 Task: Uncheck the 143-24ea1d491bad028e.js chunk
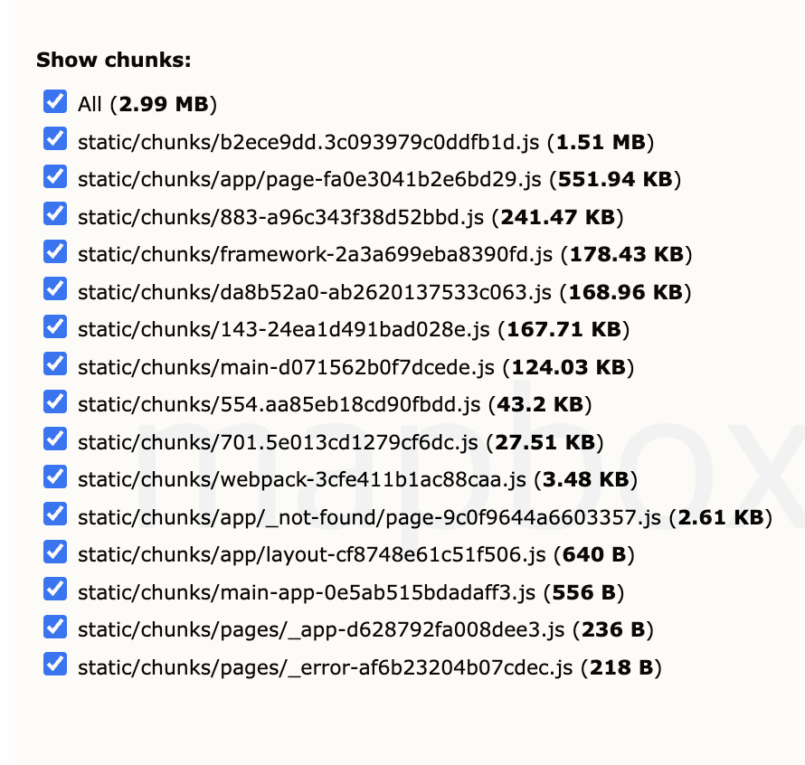55,327
